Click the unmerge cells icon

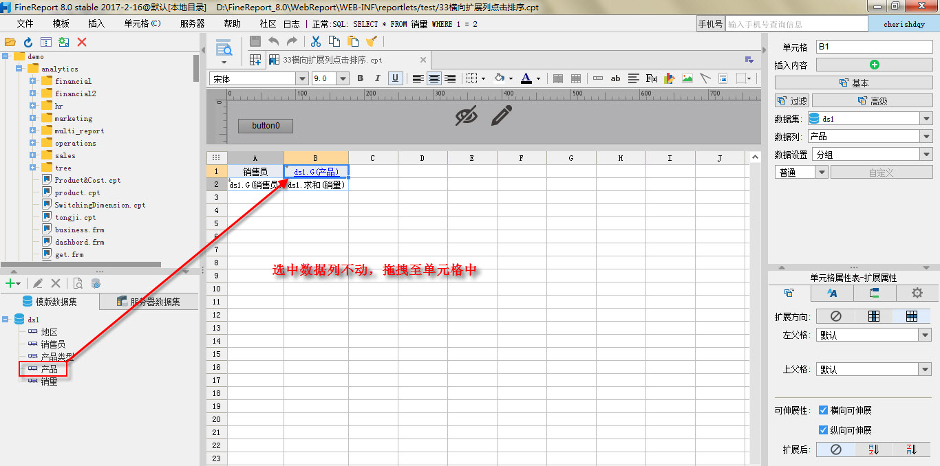coord(576,78)
